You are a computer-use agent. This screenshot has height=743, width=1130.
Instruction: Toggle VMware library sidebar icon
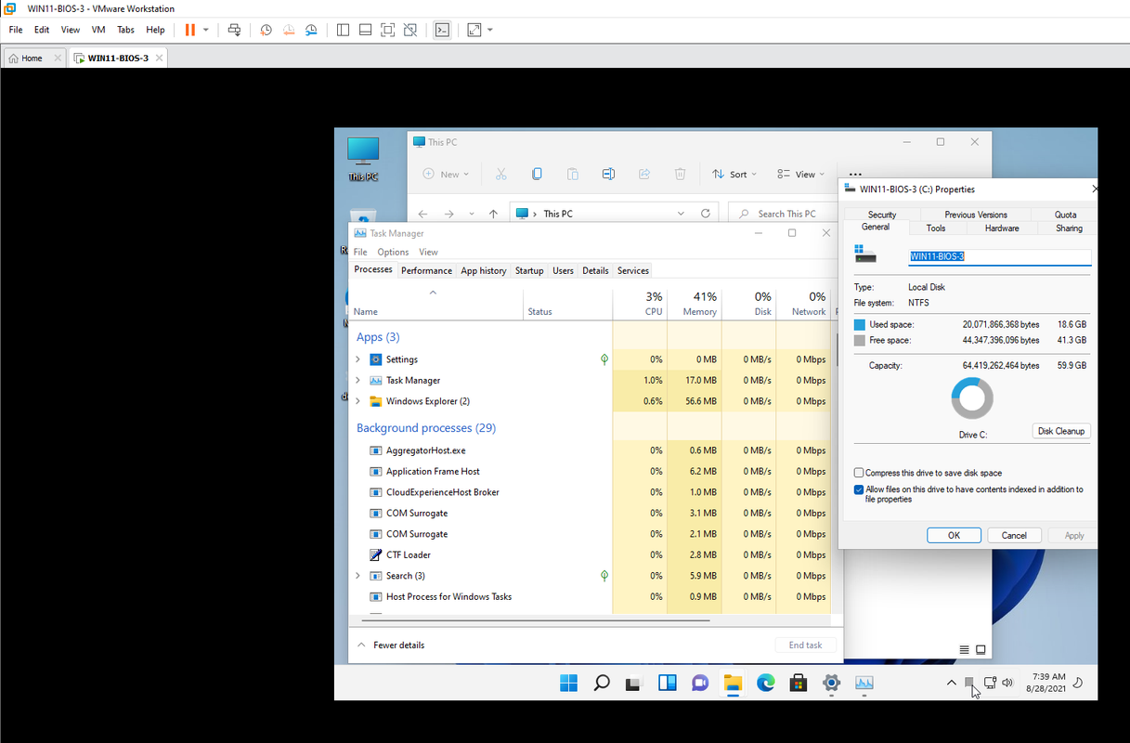point(343,30)
